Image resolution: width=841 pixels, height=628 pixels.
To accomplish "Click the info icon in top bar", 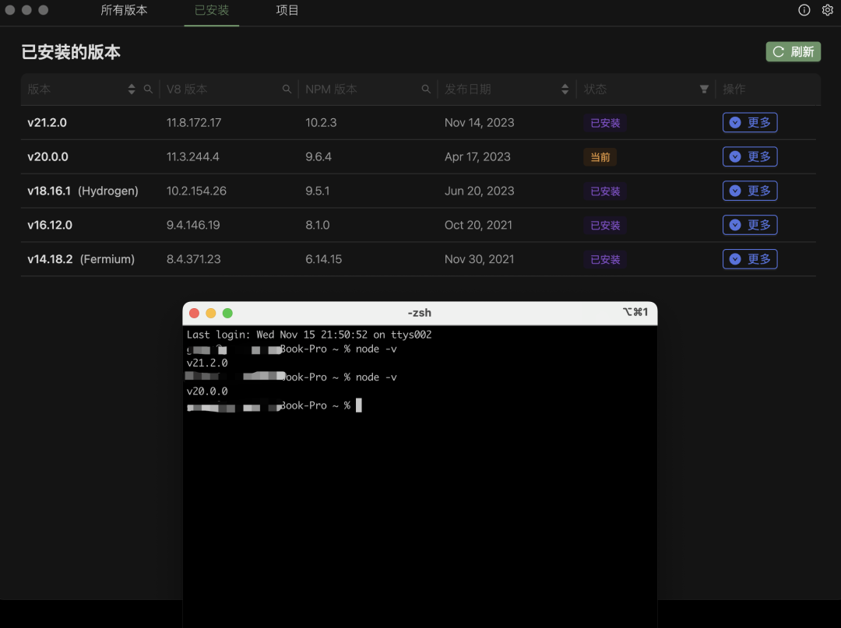I will tap(804, 10).
